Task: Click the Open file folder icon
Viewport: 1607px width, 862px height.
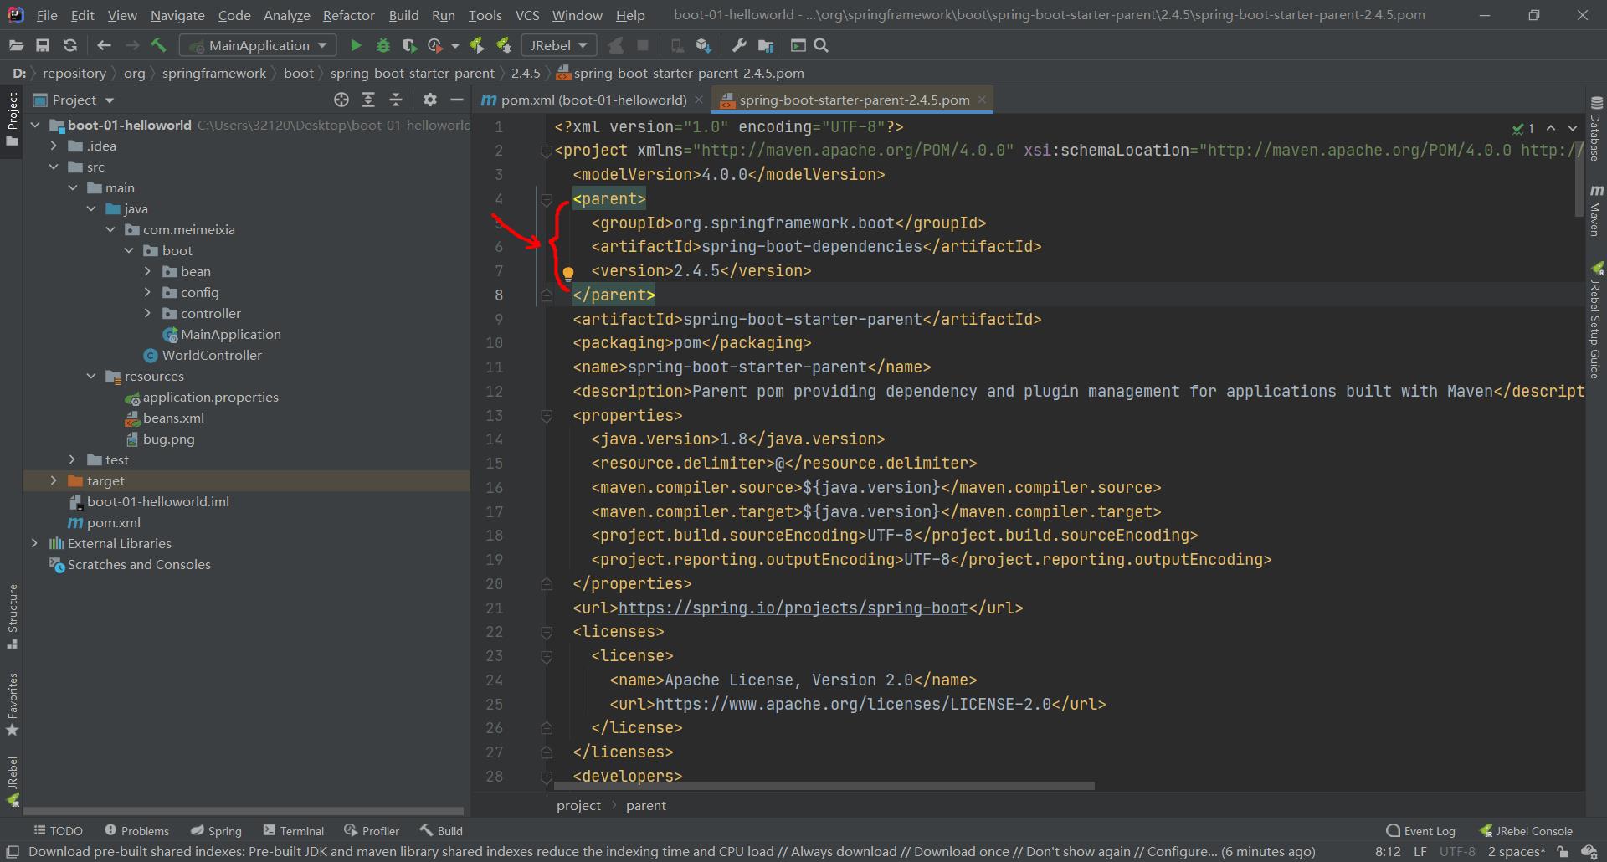Action: (x=16, y=45)
